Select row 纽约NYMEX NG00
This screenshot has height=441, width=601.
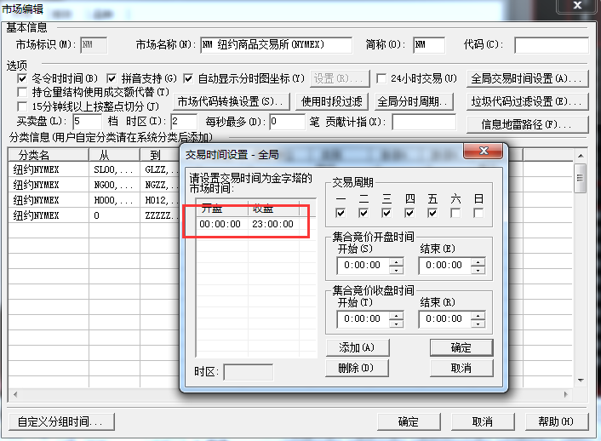pos(94,185)
